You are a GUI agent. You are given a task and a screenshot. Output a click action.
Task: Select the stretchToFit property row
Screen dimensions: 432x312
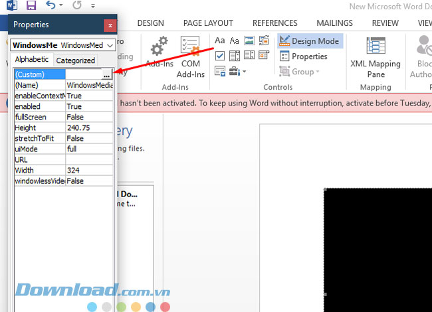click(63, 138)
